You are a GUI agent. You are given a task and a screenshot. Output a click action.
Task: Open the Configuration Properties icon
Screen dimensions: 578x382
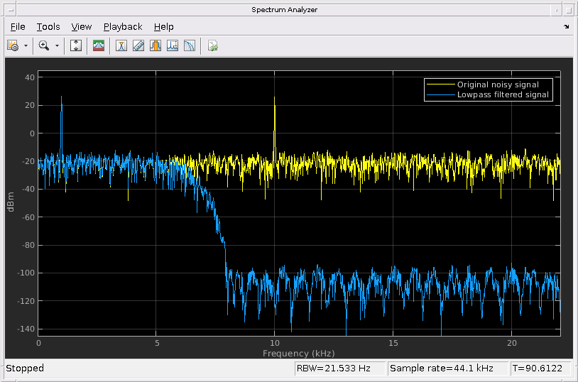(x=13, y=45)
